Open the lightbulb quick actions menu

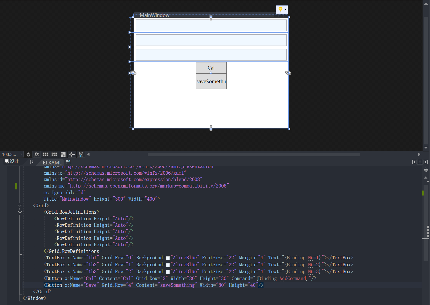pos(282,9)
